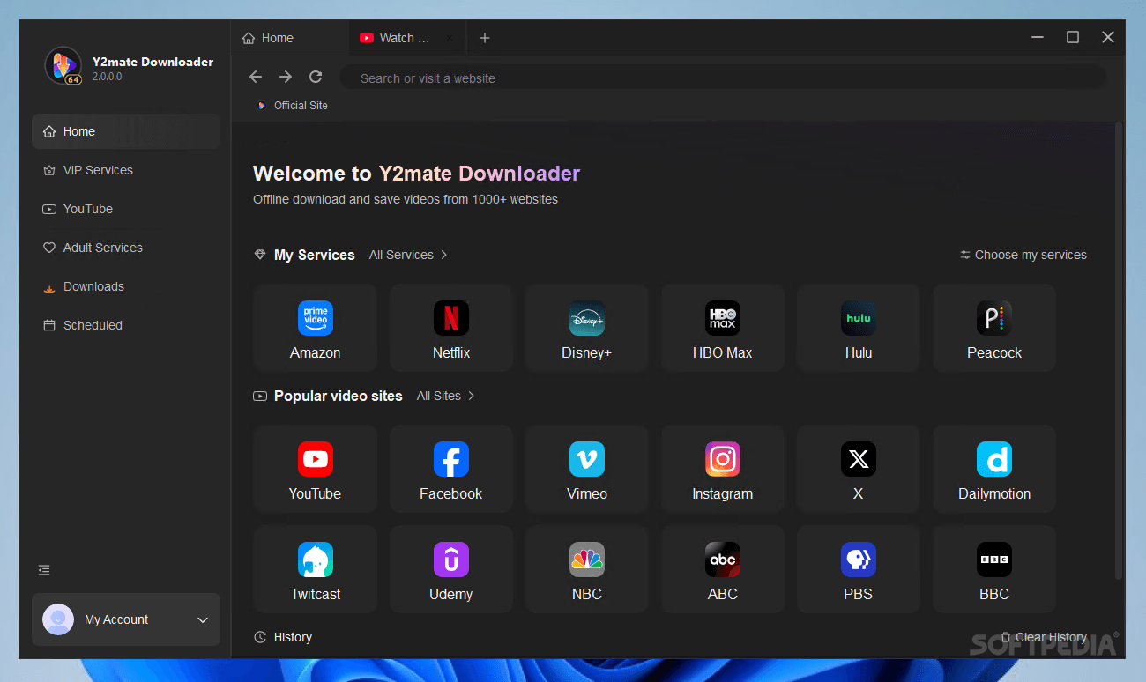Open the Hulu service tile

point(858,328)
